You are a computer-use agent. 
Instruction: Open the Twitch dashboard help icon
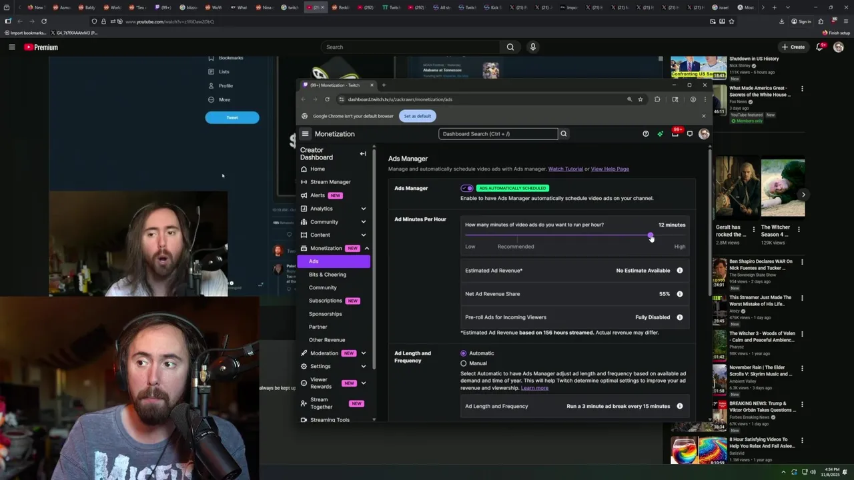pyautogui.click(x=646, y=134)
